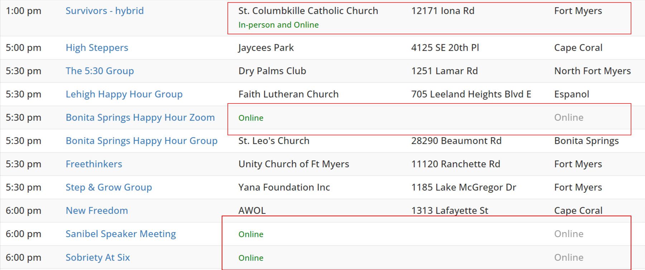Select Bonita Springs Happy Hour Zoom link
This screenshot has height=270, width=645.
point(140,117)
